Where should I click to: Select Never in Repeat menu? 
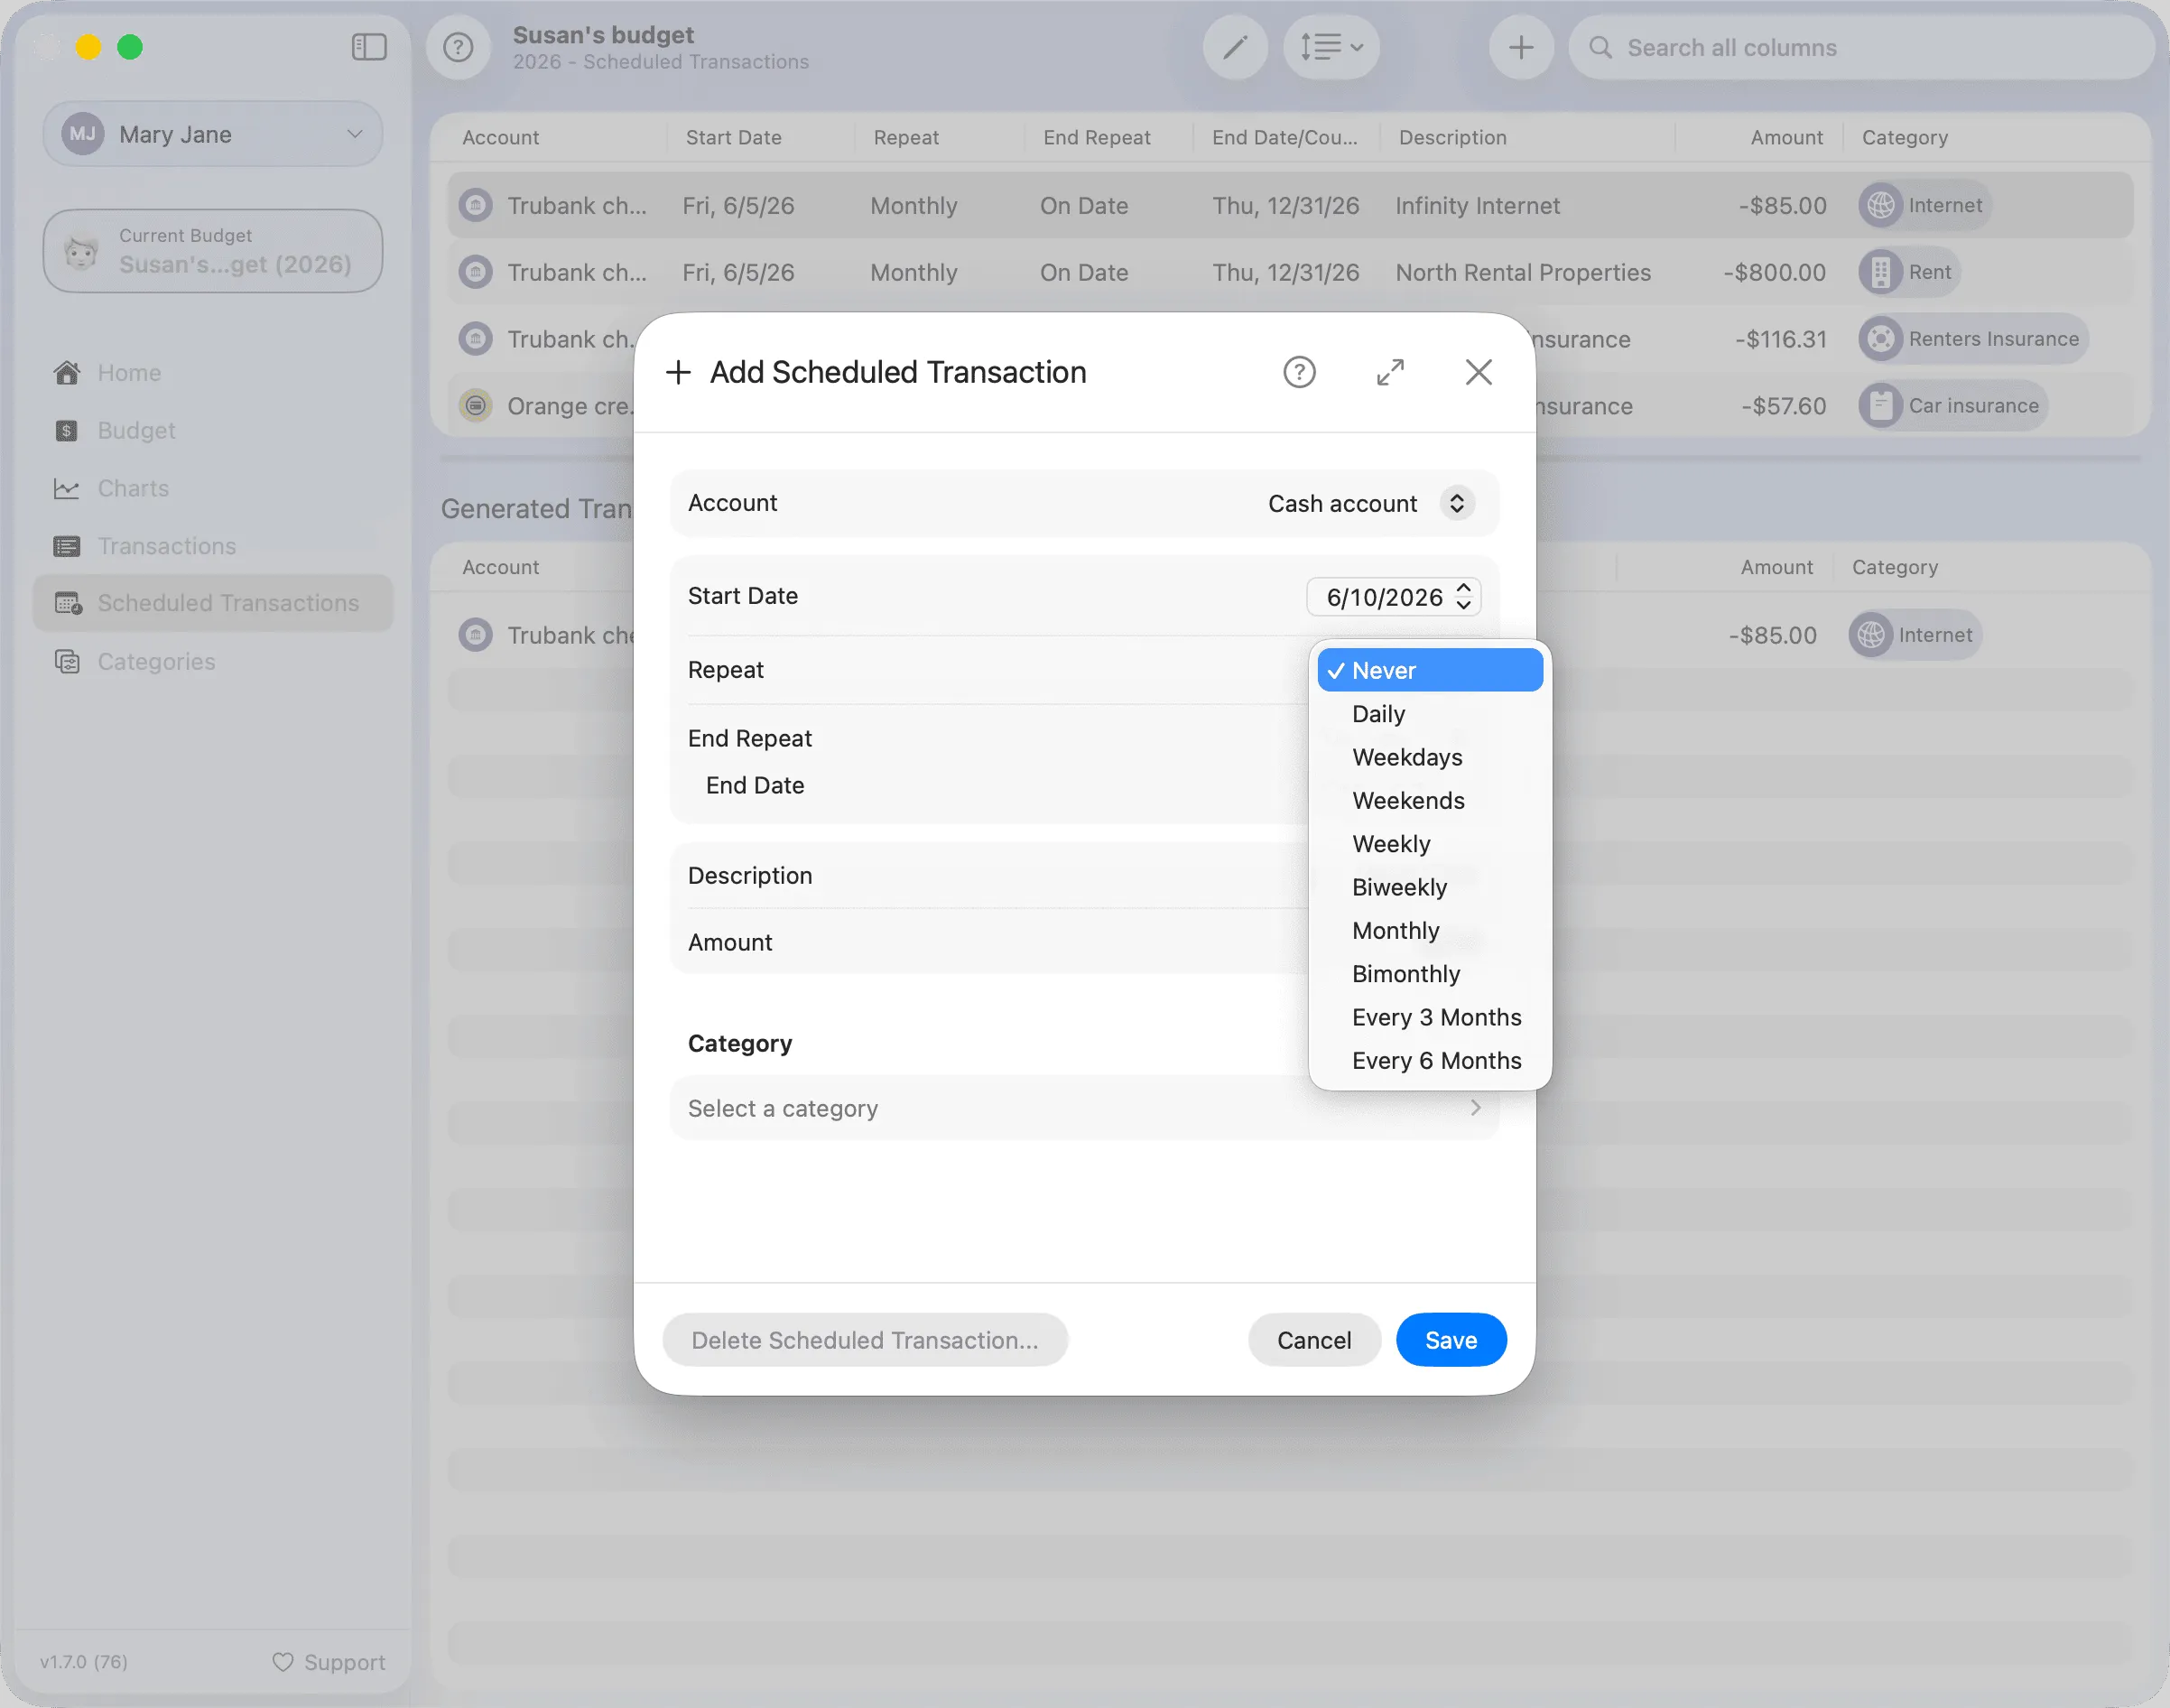pyautogui.click(x=1430, y=670)
